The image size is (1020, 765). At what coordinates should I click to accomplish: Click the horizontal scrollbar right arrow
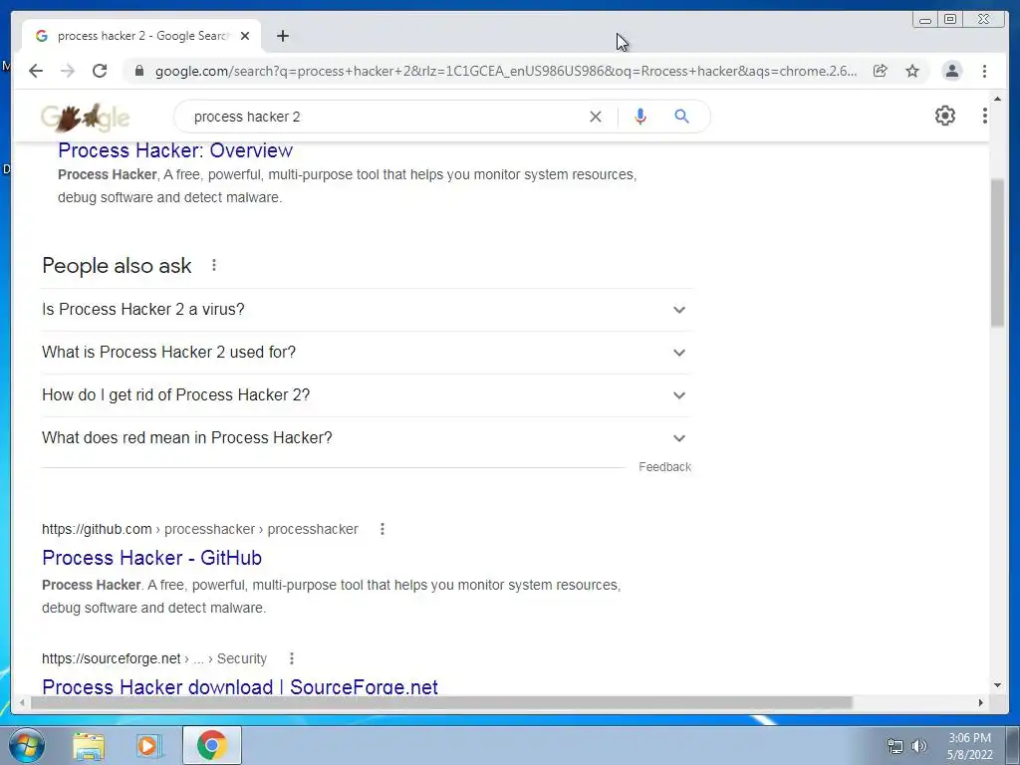tap(981, 702)
